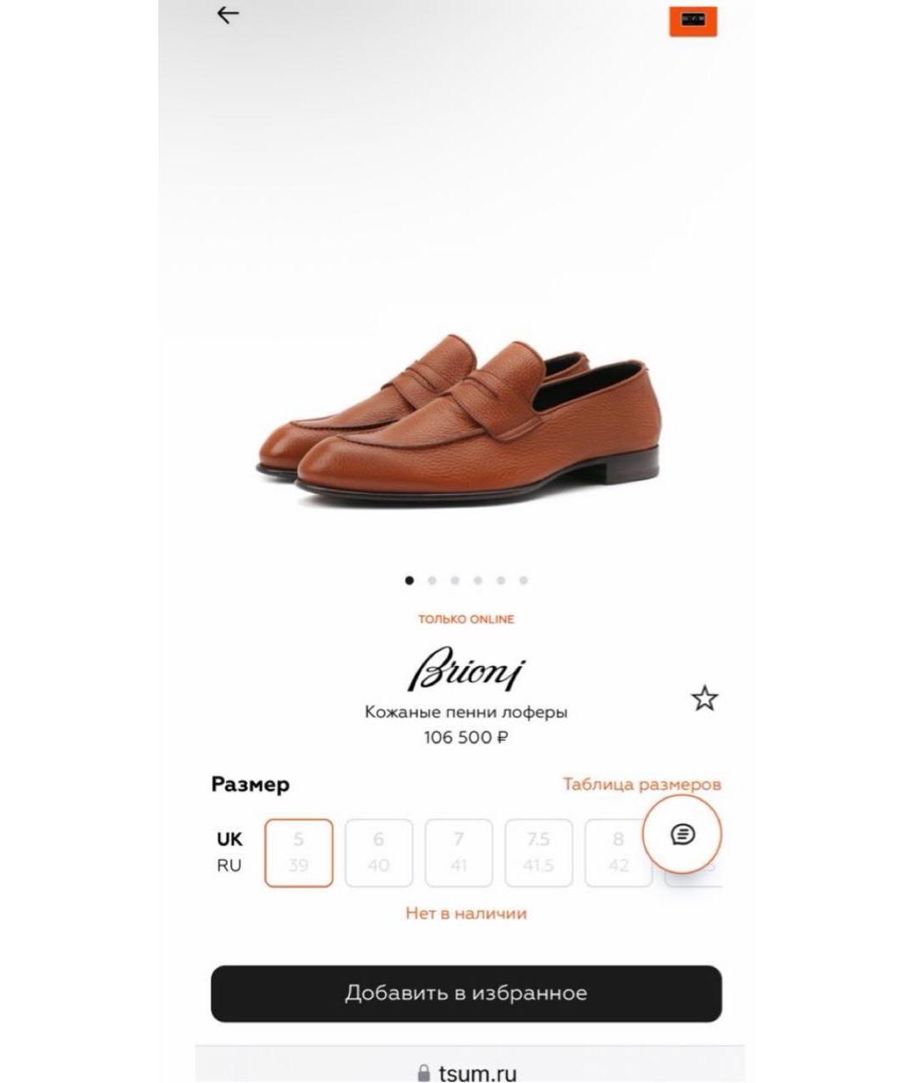Select size UK 5 / RU 39

(299, 853)
